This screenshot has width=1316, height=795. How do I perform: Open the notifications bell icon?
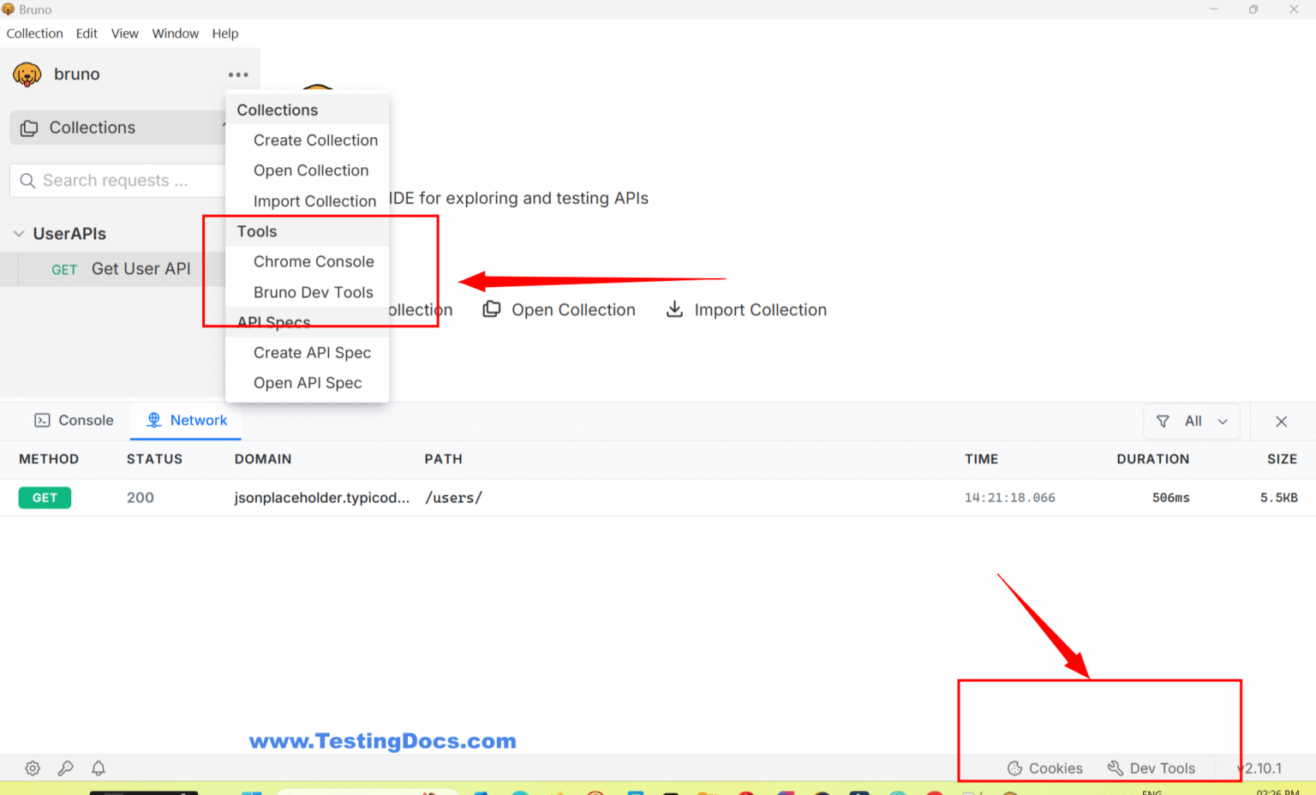tap(98, 768)
